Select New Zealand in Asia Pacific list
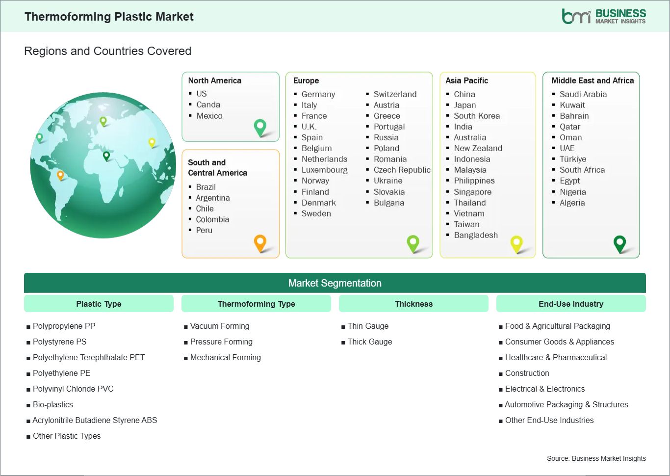The height and width of the screenshot is (476, 670). coord(478,148)
